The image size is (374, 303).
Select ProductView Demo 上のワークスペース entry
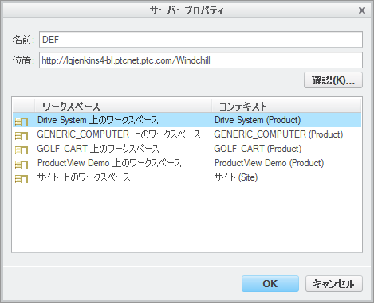tap(109, 163)
